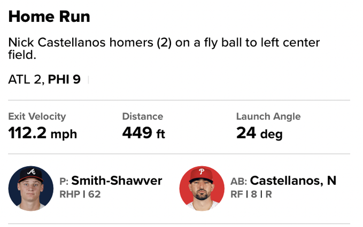Click the 112.2 mph exit velocity value
The width and height of the screenshot is (363, 227).
pyautogui.click(x=43, y=133)
